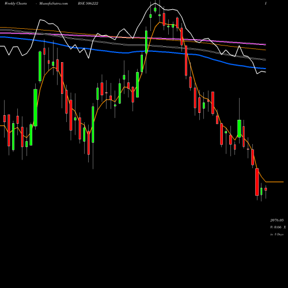The height and width of the screenshot is (288, 288).
Task: Click the 'MunafaSutra.com' source label
Action: 54,3
